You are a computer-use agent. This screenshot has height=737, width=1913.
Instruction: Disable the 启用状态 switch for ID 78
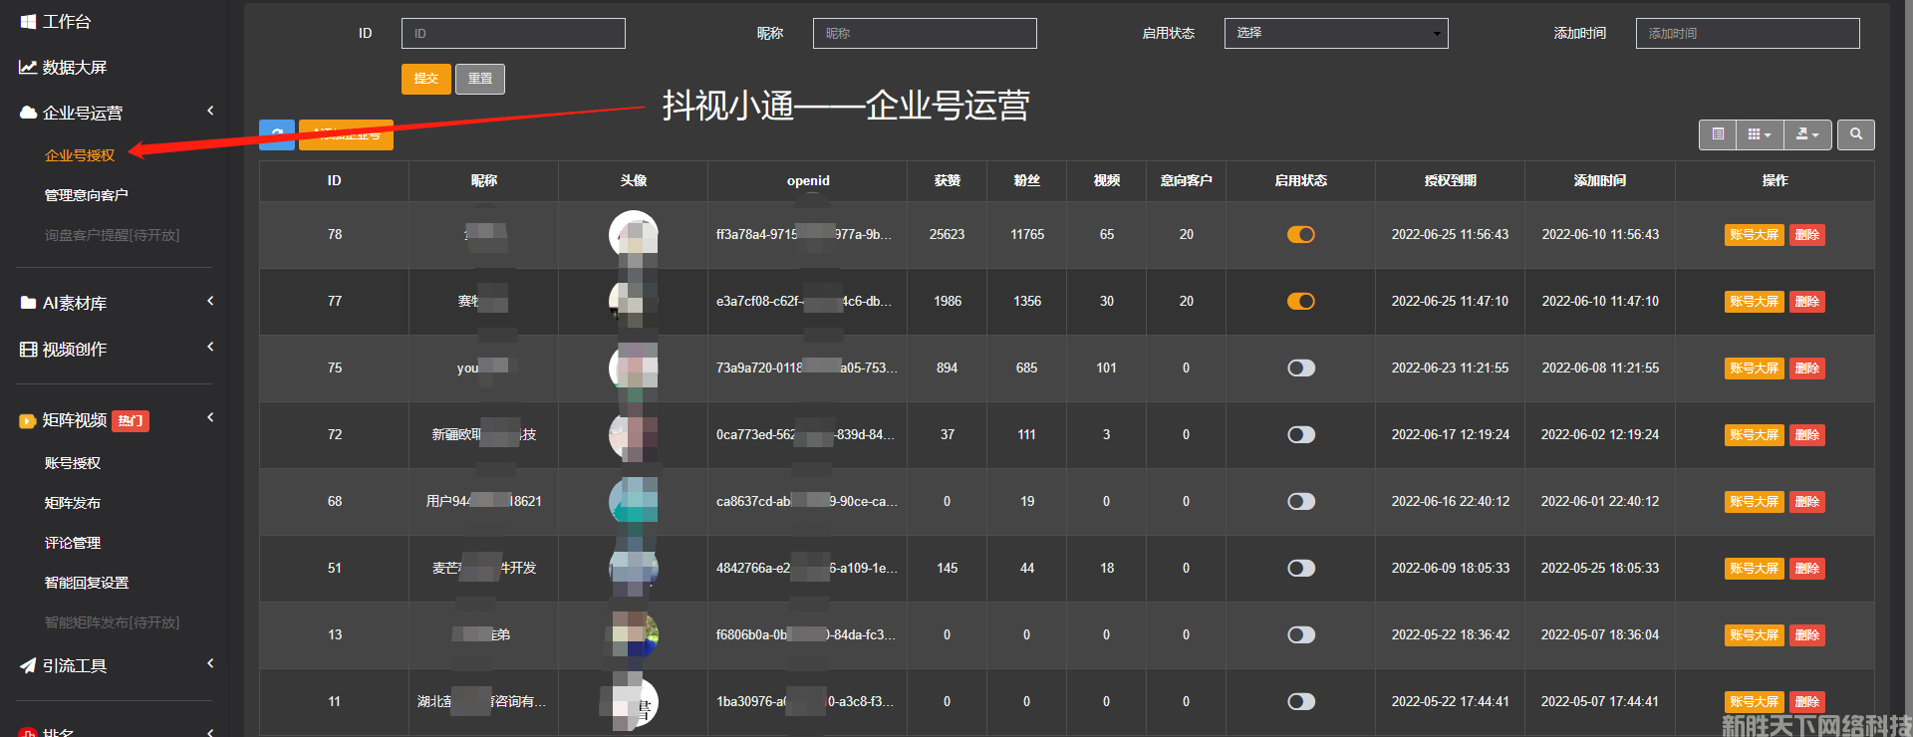pyautogui.click(x=1300, y=235)
